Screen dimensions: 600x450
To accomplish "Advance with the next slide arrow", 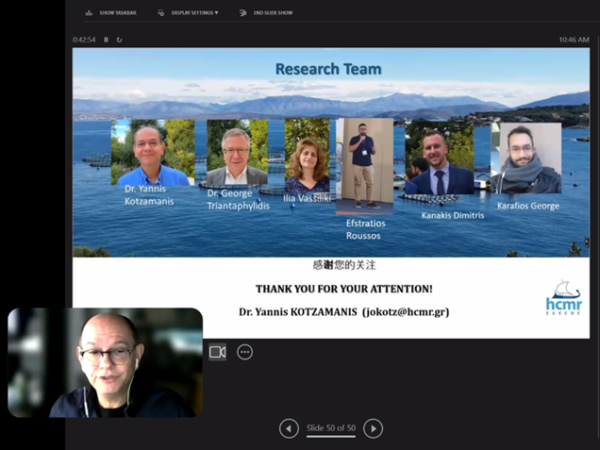I will [x=373, y=428].
